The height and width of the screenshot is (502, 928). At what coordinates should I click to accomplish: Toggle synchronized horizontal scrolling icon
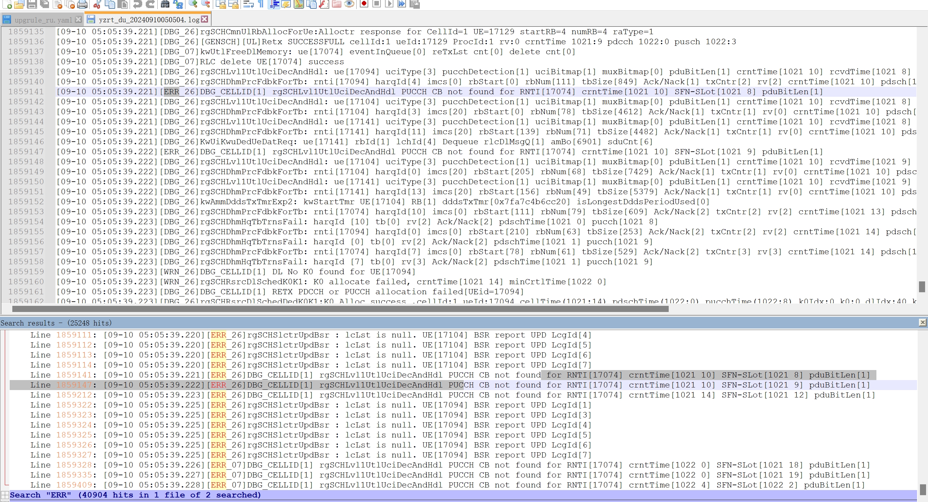(233, 4)
